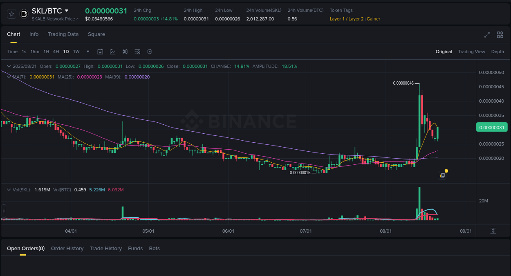
Task: Open the Open Orders(0) tab
Action: pyautogui.click(x=26, y=249)
